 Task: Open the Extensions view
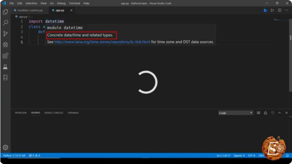[x=5, y=56]
